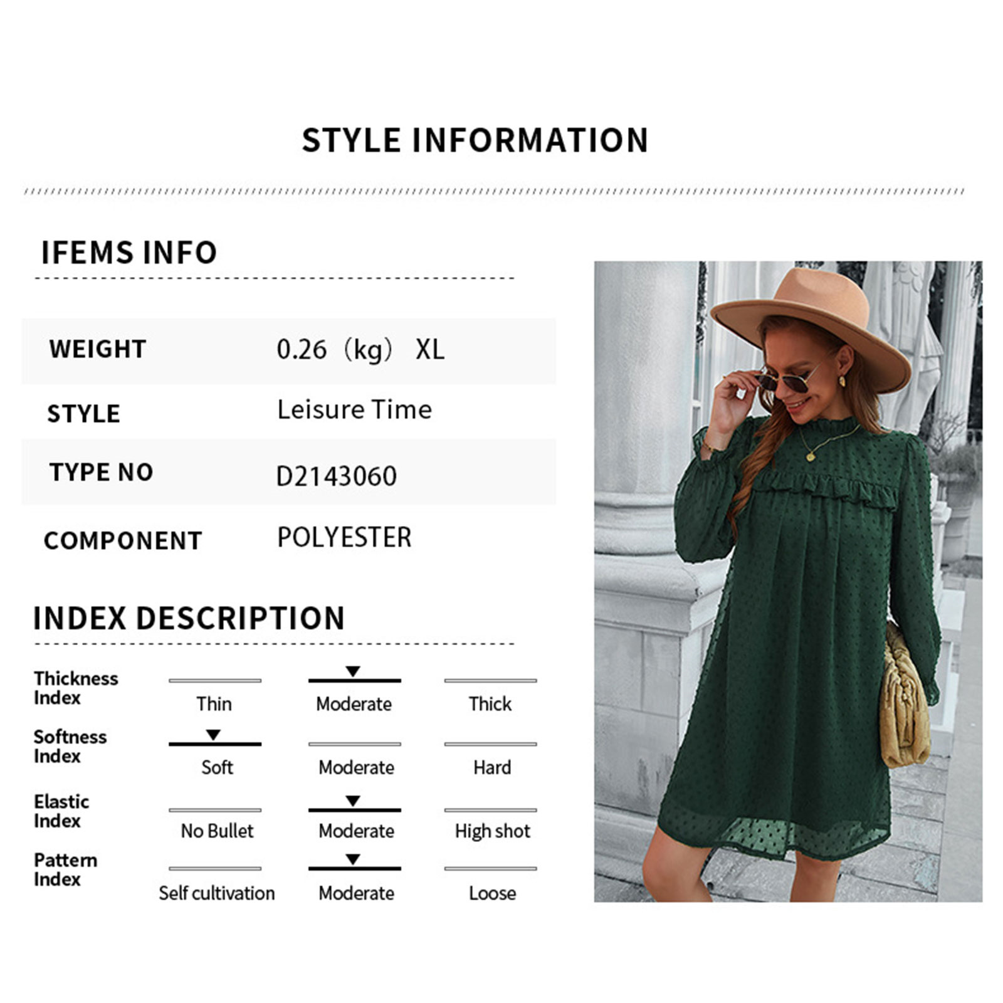1003x1003 pixels.
Task: Click the Leisure Time style value
Action: point(354,409)
